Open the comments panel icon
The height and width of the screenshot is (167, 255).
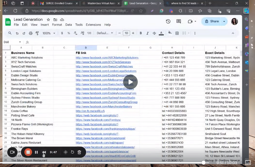[179, 21]
